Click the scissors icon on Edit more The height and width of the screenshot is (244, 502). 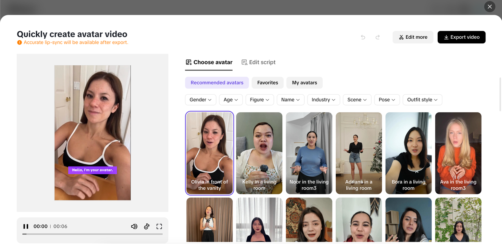401,37
